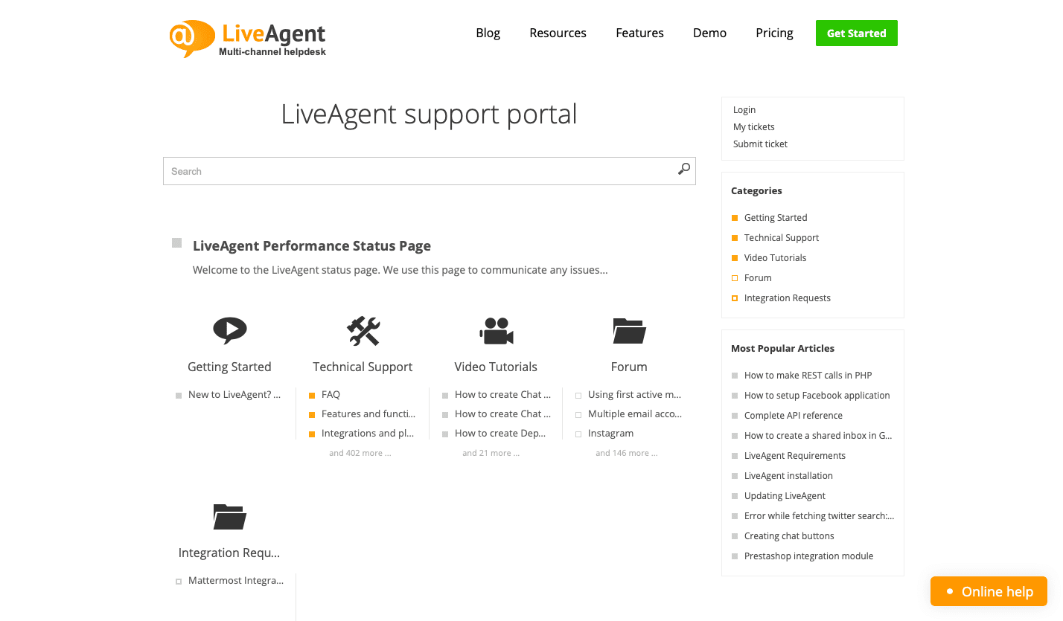The height and width of the screenshot is (621, 1063).
Task: Open Forum heading under folder icon
Action: pyautogui.click(x=629, y=367)
